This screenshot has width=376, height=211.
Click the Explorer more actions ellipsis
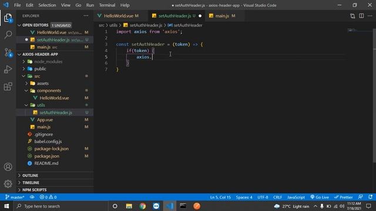tap(86, 16)
